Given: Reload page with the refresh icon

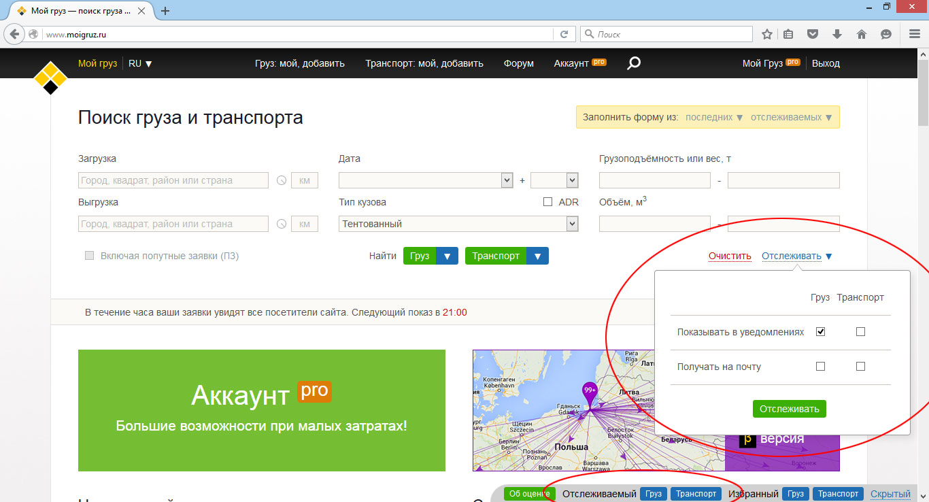Looking at the screenshot, I should (x=564, y=34).
